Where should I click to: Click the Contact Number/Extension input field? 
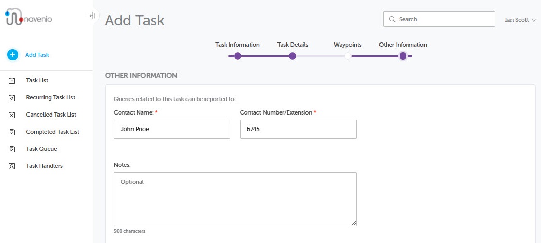click(298, 129)
